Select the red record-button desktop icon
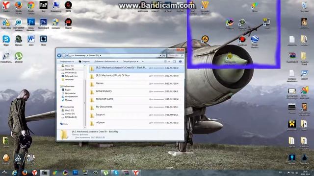Viewport: 314px width, 176px height. tap(242, 40)
